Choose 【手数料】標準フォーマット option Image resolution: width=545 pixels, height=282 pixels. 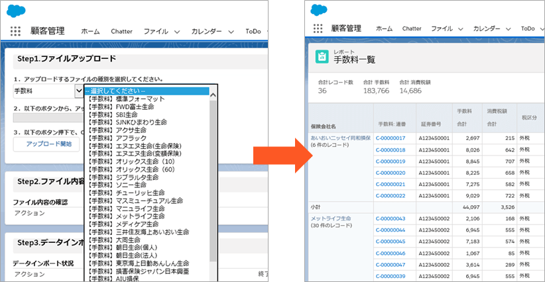tap(147, 99)
